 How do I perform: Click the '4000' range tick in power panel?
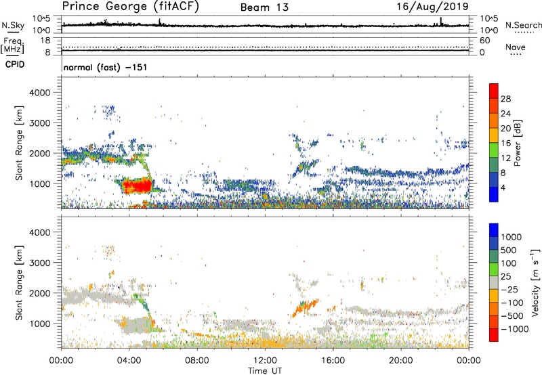point(39,93)
